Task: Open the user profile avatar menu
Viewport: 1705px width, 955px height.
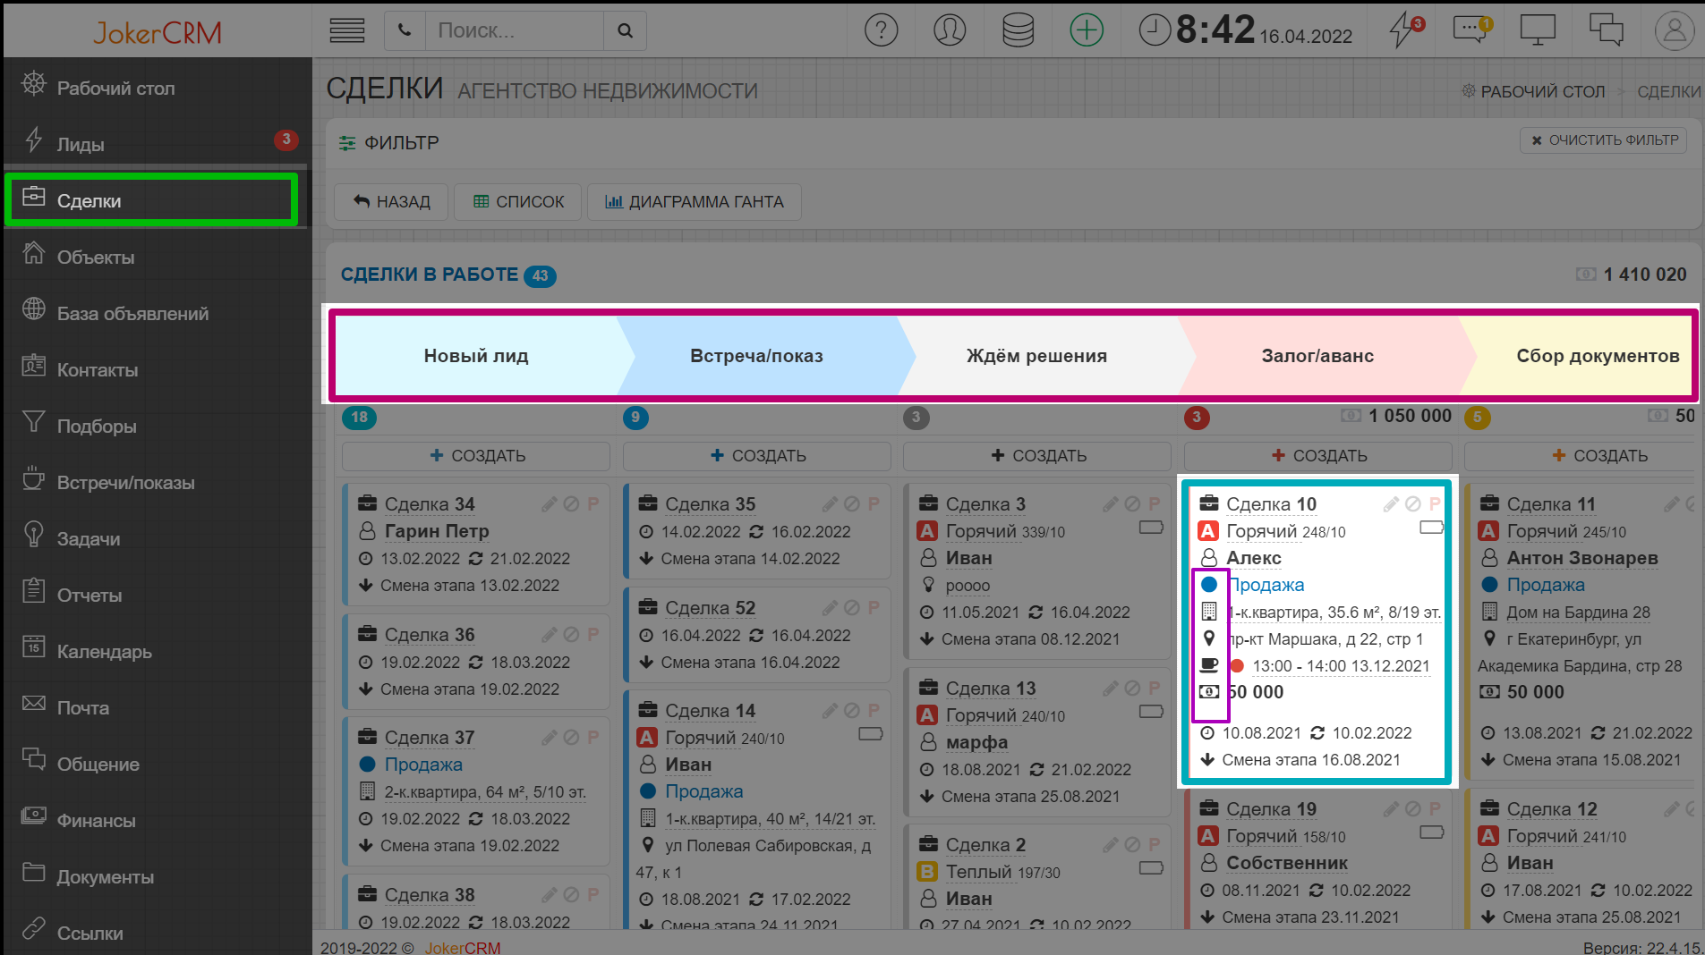Action: pyautogui.click(x=1674, y=30)
